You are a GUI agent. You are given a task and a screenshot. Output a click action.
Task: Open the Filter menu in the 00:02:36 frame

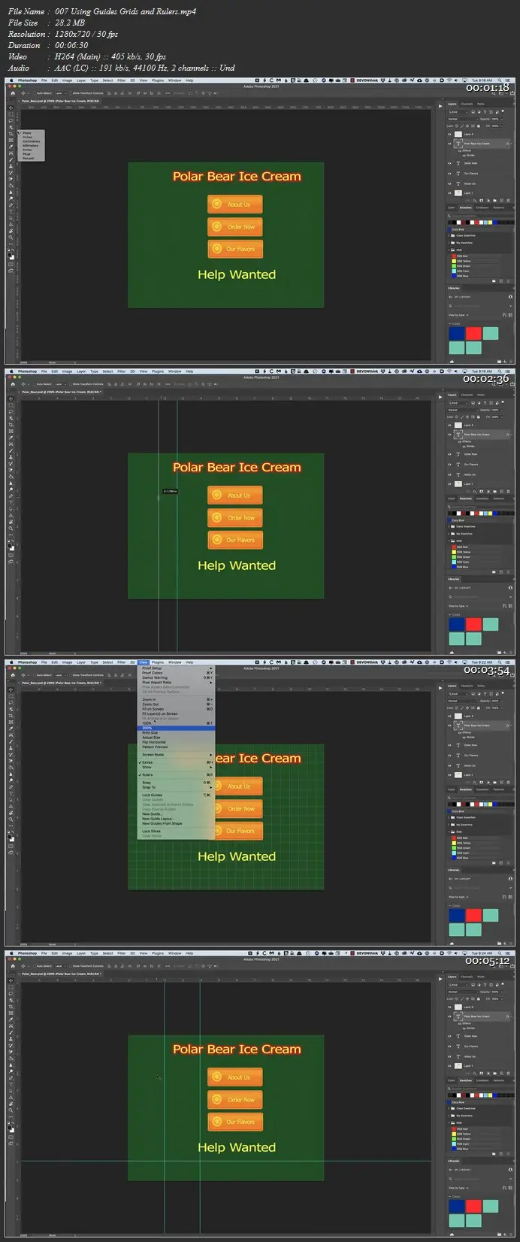[121, 371]
